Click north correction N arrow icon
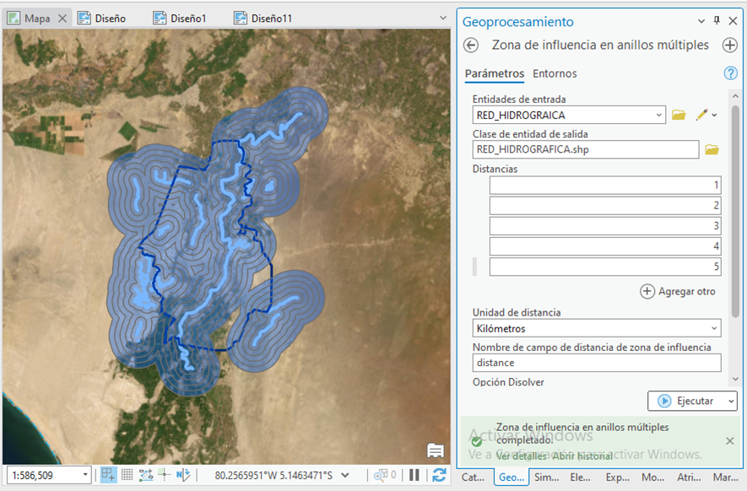The height and width of the screenshot is (491, 747). click(183, 475)
